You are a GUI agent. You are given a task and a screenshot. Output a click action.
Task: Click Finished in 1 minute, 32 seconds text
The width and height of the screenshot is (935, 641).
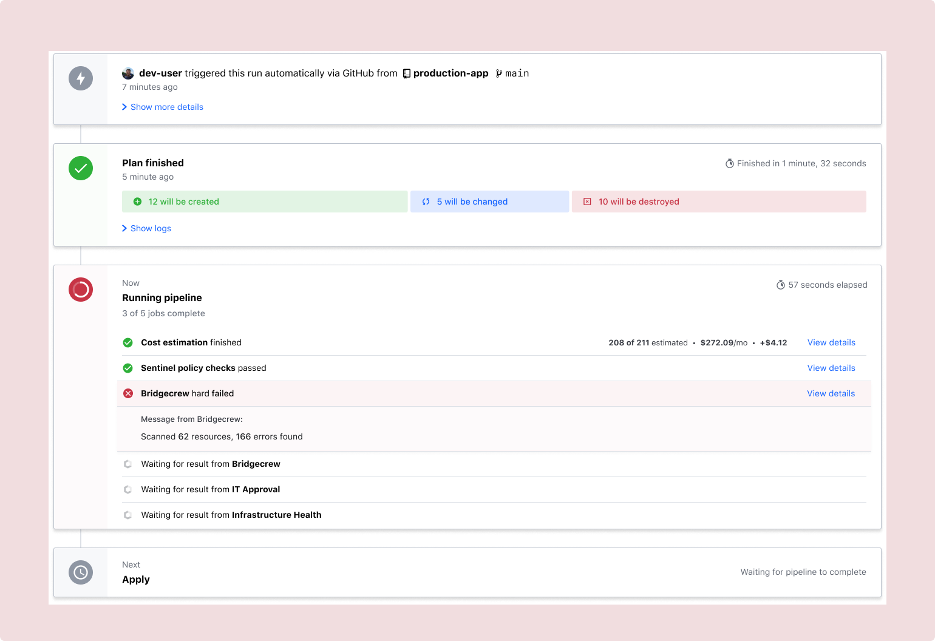(801, 163)
